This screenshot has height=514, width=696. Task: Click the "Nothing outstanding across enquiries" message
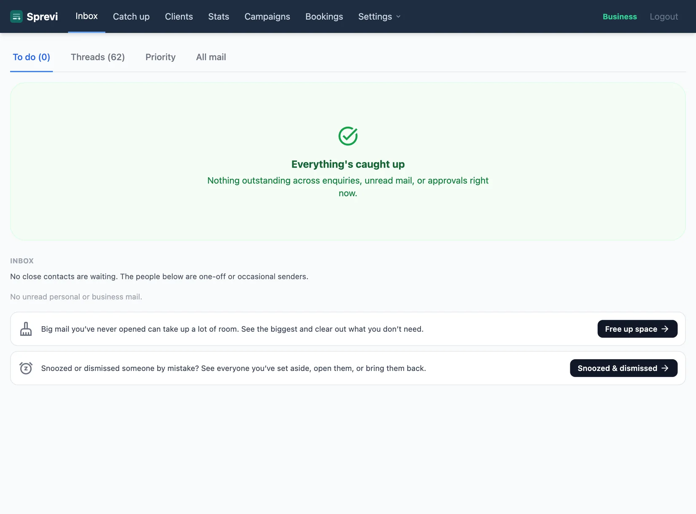tap(348, 187)
